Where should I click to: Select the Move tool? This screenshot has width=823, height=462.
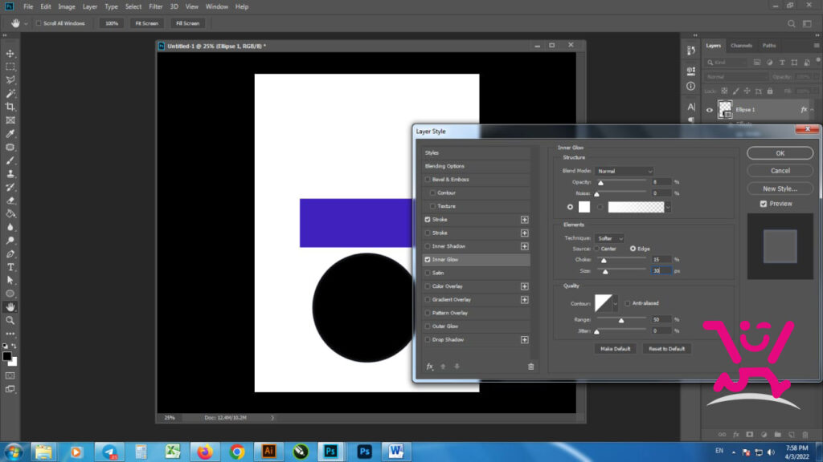[x=10, y=54]
